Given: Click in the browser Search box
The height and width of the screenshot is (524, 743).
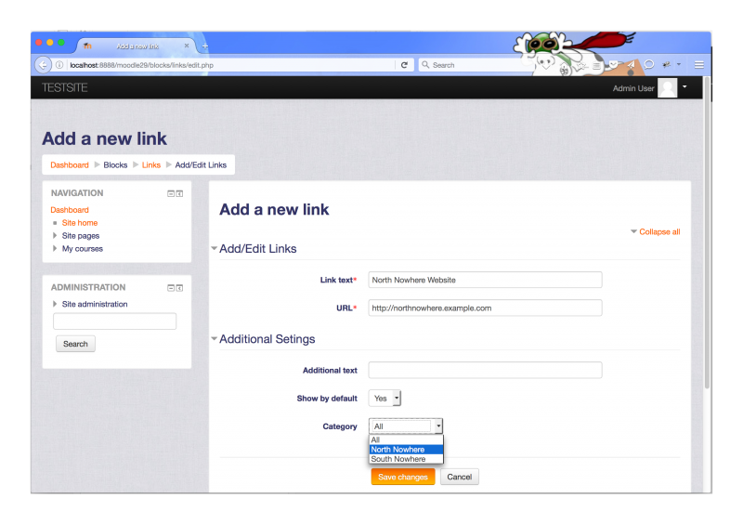Looking at the screenshot, I should [x=474, y=65].
